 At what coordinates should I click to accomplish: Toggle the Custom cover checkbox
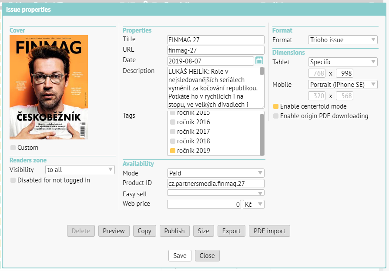(x=13, y=148)
